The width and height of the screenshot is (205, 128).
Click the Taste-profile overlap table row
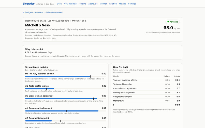point(147,84)
